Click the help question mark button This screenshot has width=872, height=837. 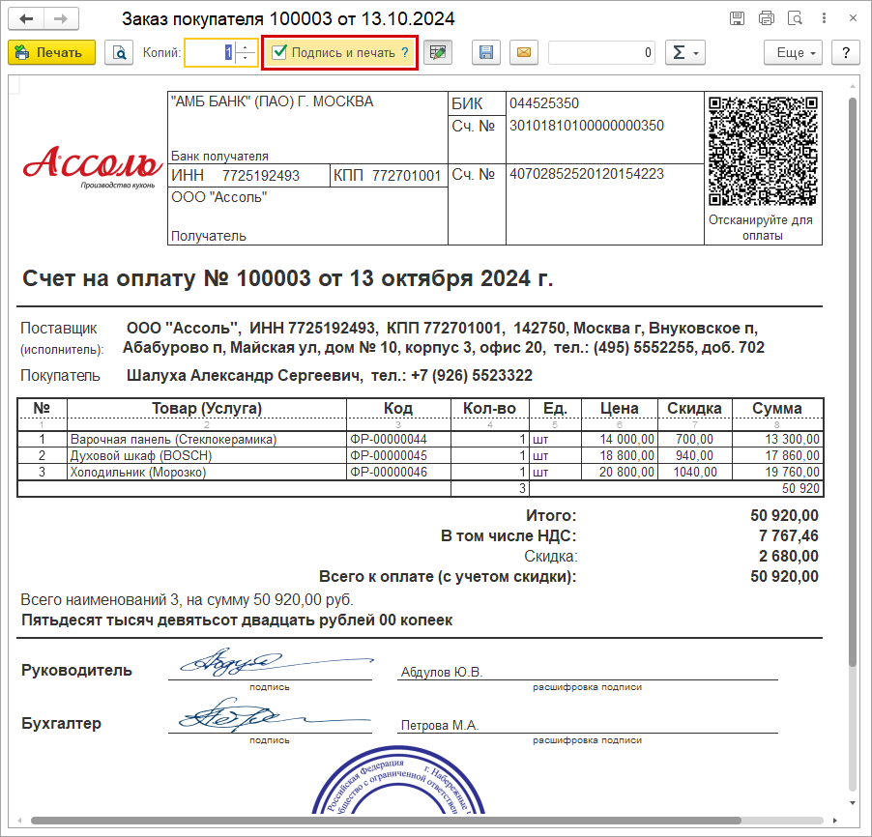(x=845, y=53)
